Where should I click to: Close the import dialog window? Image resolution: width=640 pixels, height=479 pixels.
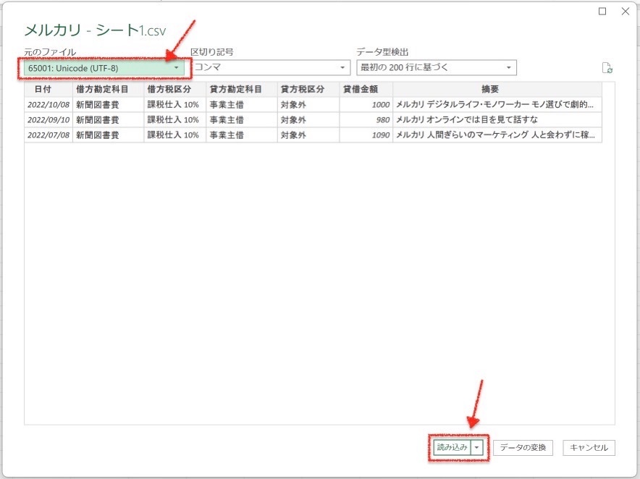click(626, 12)
